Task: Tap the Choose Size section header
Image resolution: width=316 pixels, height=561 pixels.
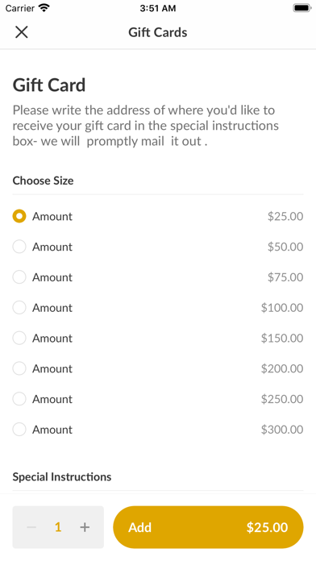Action: pos(43,181)
